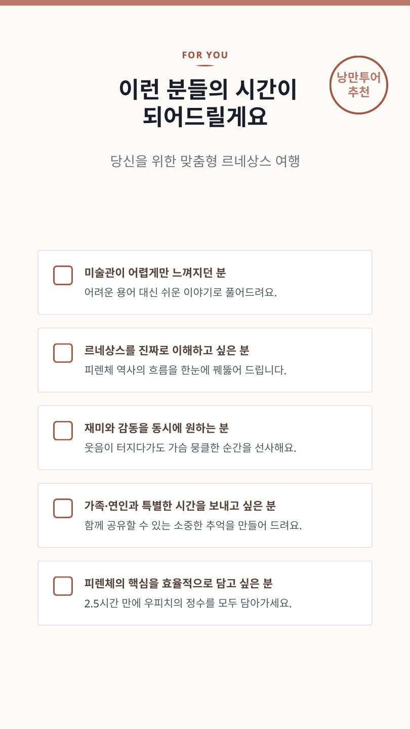Tick the 르네상스를 진짜로 이해하고 싶은 분 checkbox
Image resolution: width=410 pixels, height=729 pixels.
(x=63, y=353)
